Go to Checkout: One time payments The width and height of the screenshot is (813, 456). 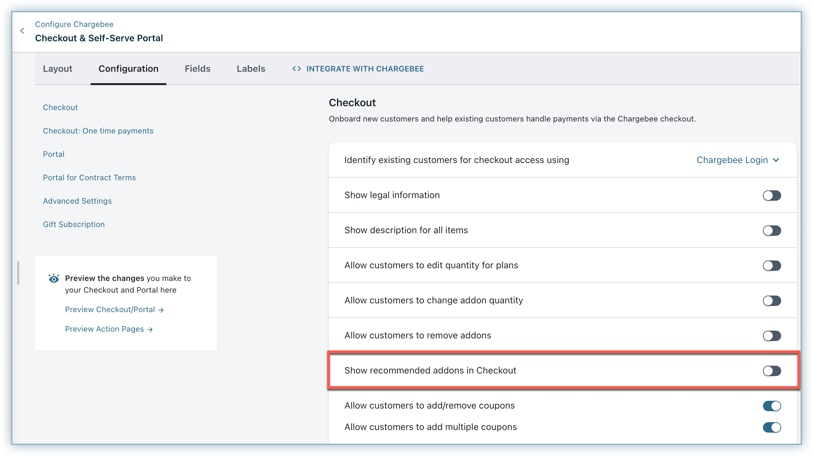[98, 131]
